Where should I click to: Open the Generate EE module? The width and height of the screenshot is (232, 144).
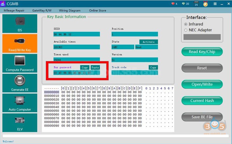coord(20,83)
